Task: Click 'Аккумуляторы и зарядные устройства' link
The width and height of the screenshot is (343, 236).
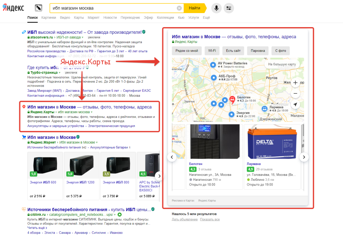Action: 56,126
